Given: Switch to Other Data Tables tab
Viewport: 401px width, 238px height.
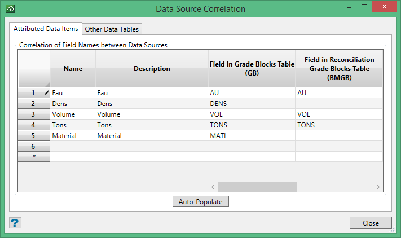Looking at the screenshot, I should (x=111, y=29).
